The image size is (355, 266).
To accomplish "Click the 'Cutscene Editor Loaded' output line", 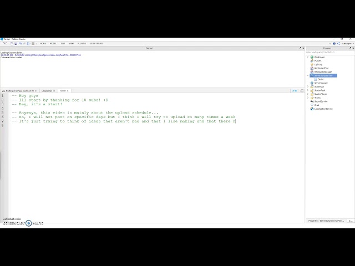I will point(11,58).
